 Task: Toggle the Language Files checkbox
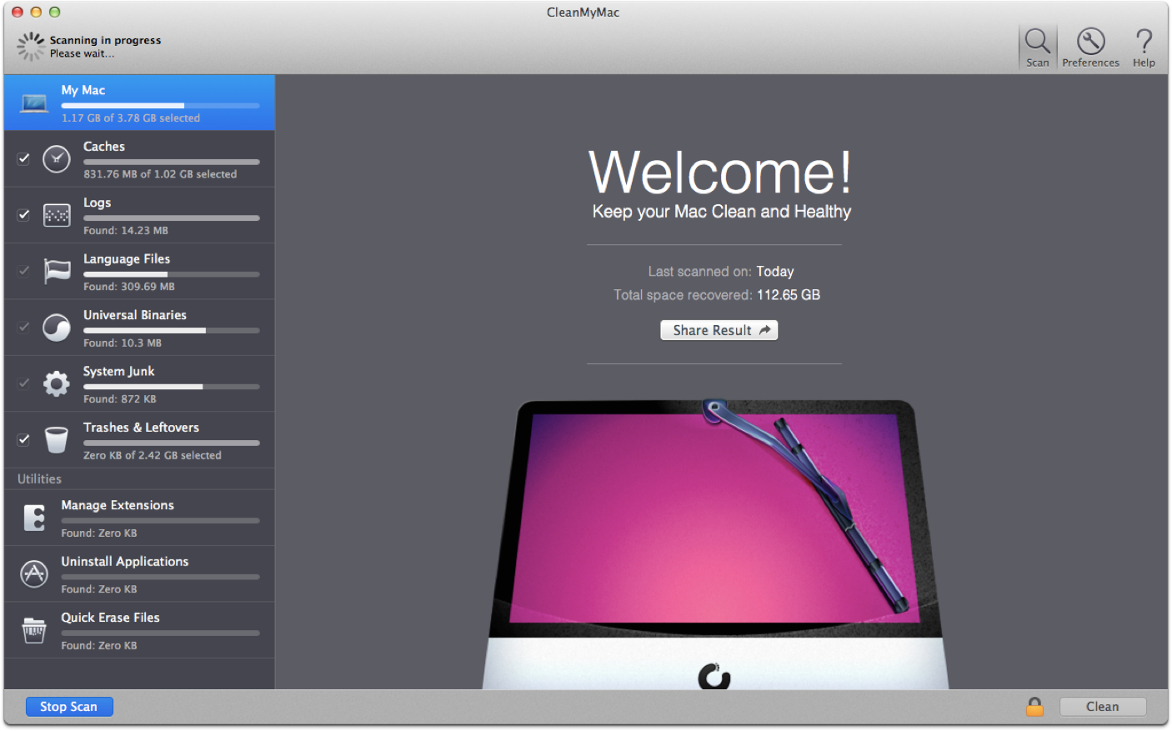23,271
